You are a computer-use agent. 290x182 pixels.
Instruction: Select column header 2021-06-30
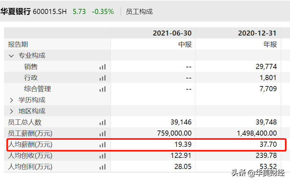click(172, 33)
